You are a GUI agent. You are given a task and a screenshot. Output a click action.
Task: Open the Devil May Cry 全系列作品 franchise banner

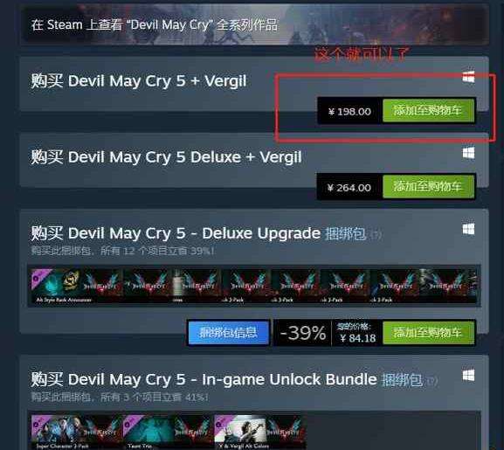click(254, 24)
